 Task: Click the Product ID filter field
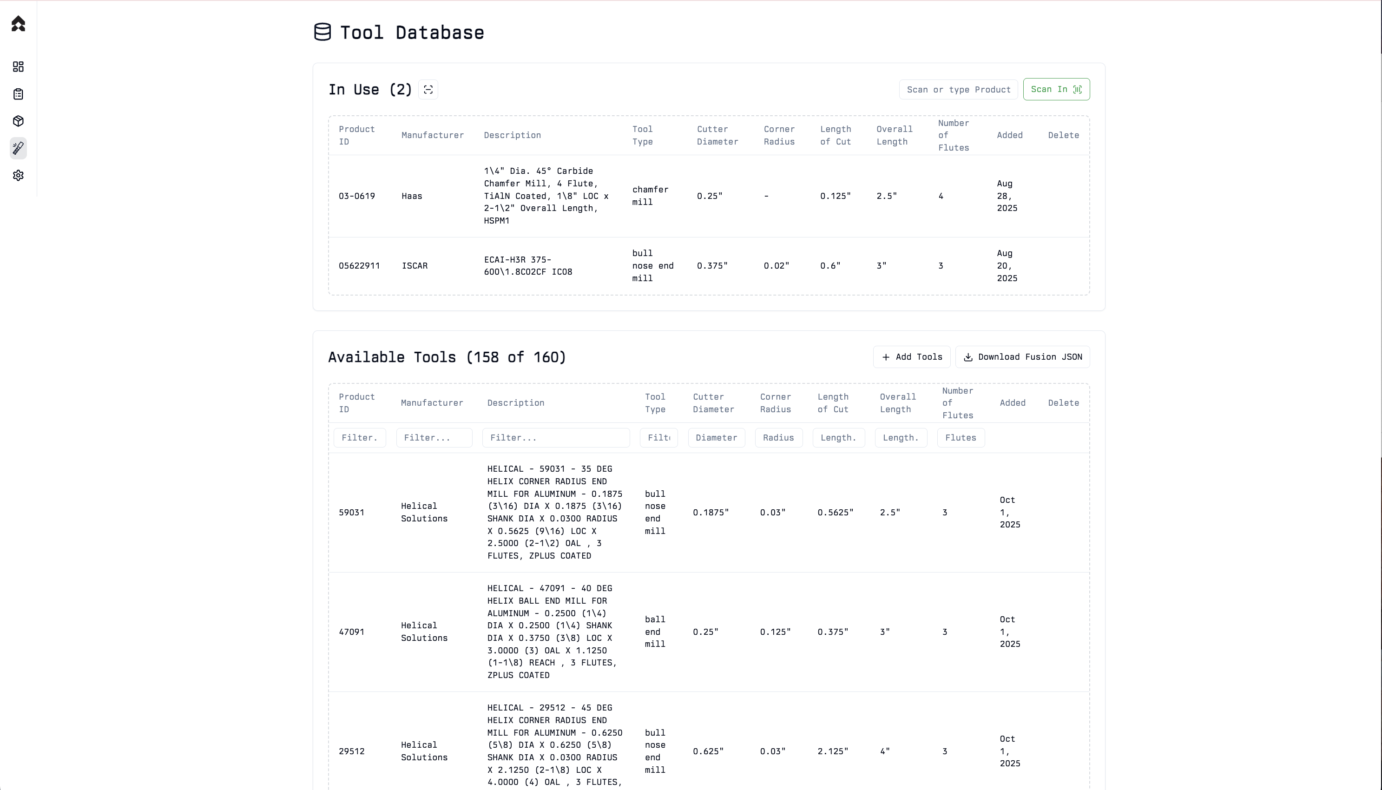click(360, 438)
